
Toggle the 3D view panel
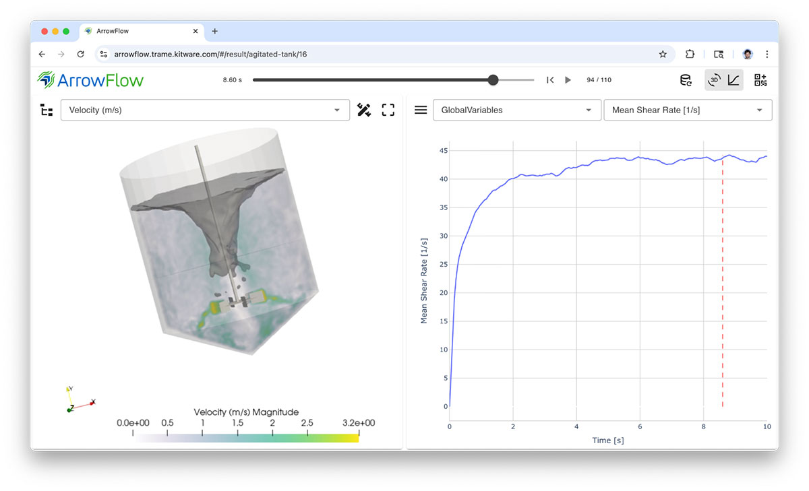714,81
